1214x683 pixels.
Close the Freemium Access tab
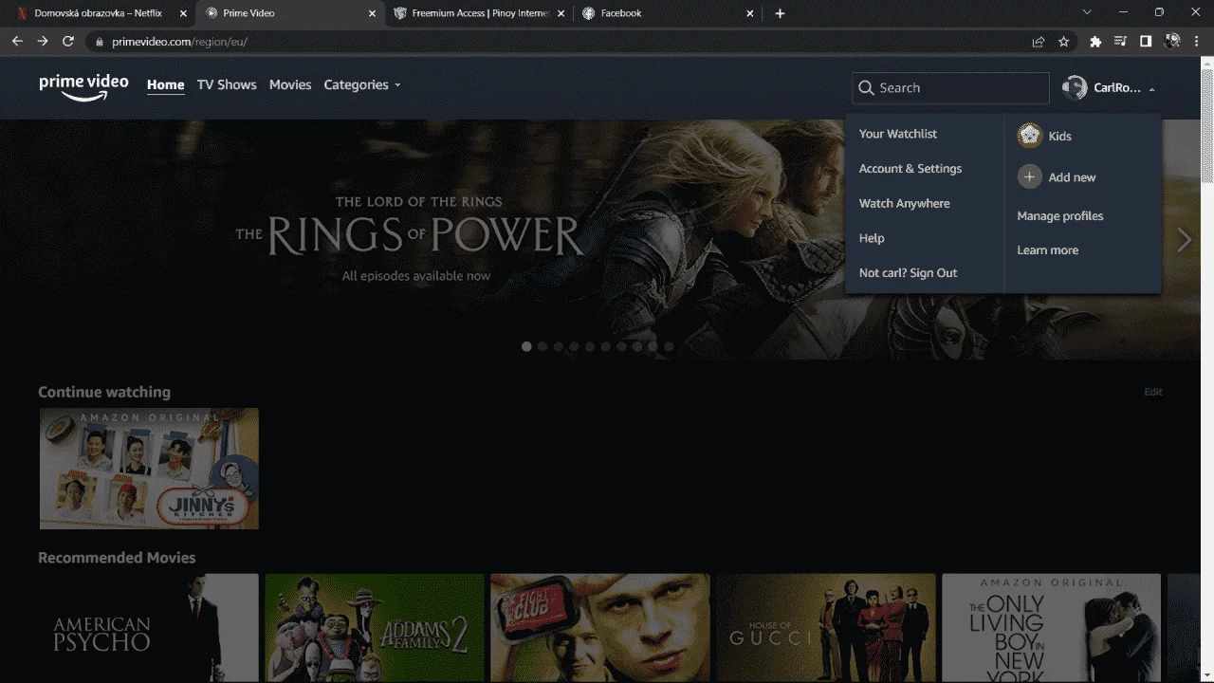point(561,13)
